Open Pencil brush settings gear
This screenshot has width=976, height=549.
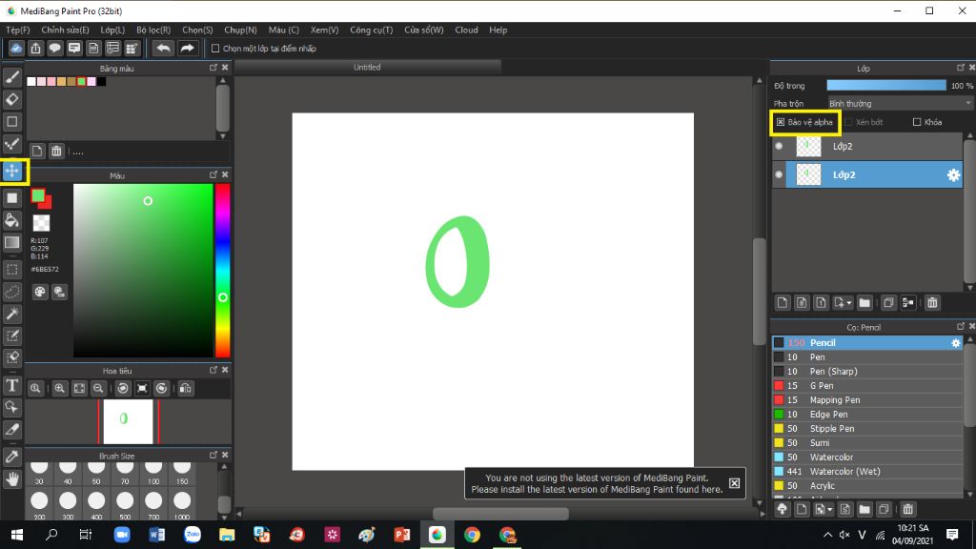956,343
